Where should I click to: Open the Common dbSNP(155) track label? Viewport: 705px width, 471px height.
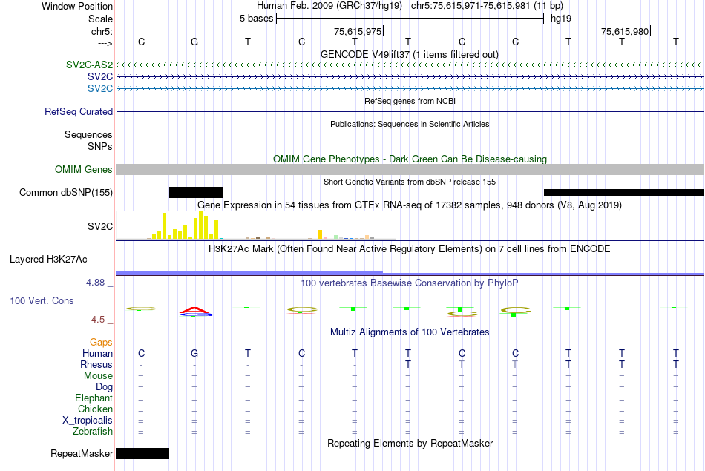coord(65,192)
